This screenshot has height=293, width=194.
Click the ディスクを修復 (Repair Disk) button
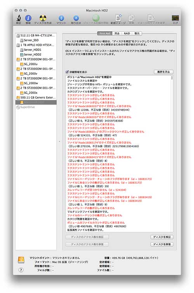162,244
